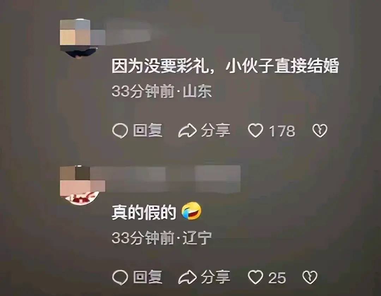Click the 25 like count

pyautogui.click(x=277, y=278)
